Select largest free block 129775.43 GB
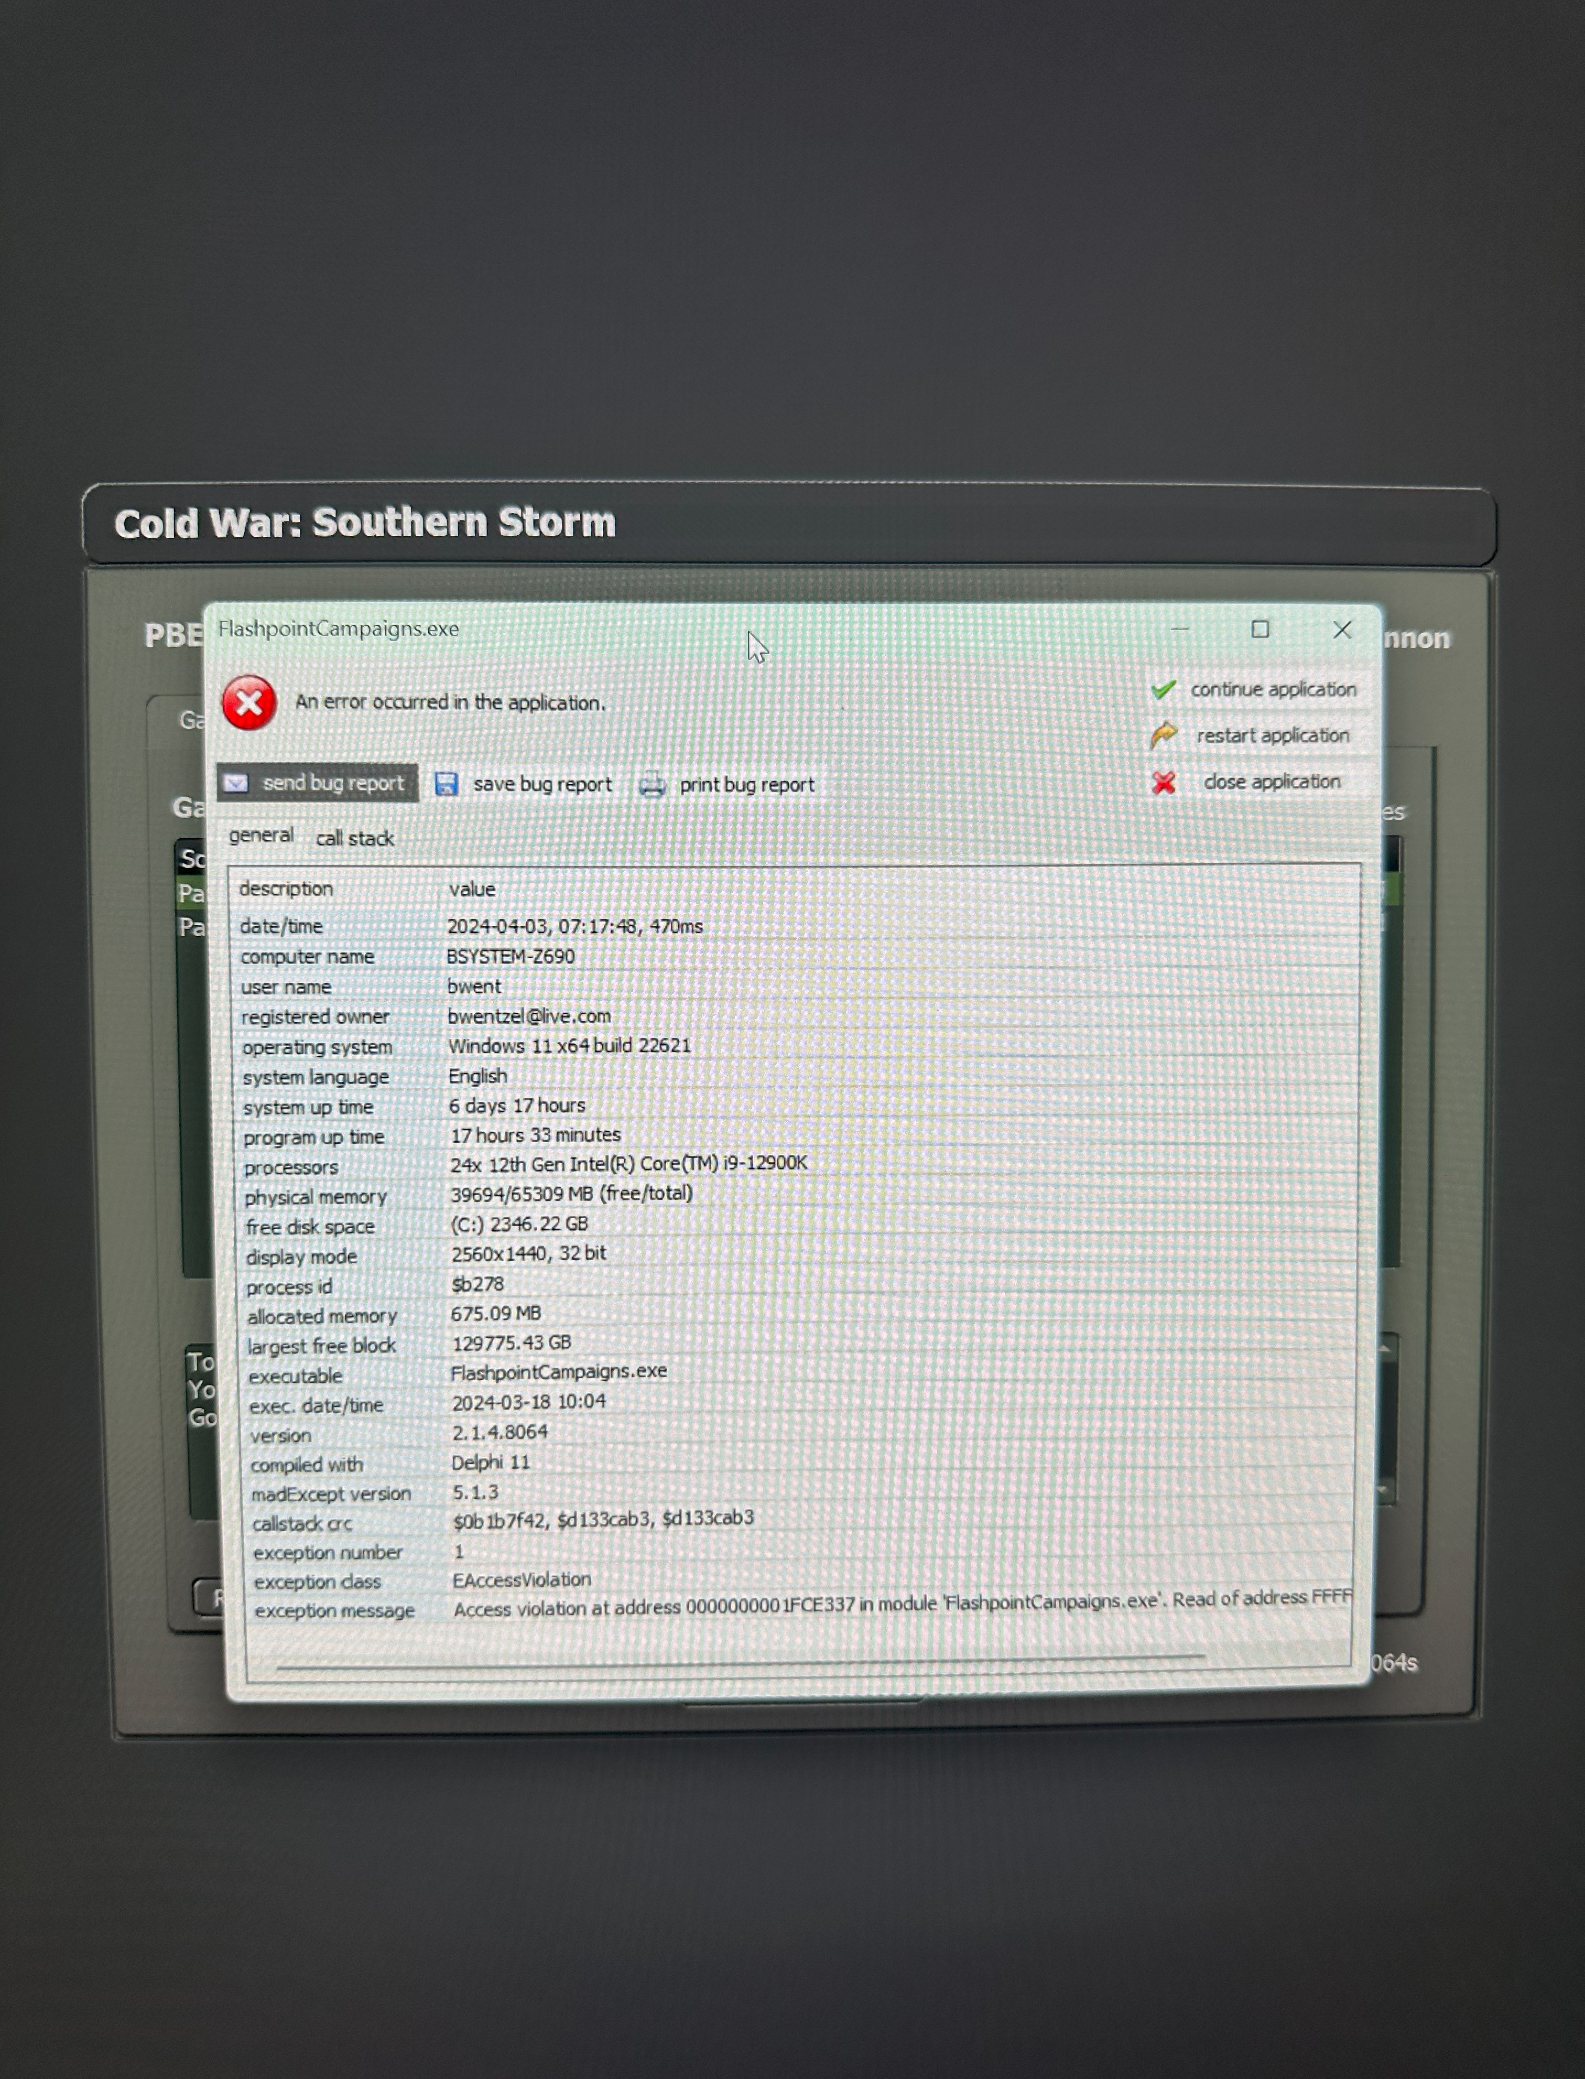 512,1343
